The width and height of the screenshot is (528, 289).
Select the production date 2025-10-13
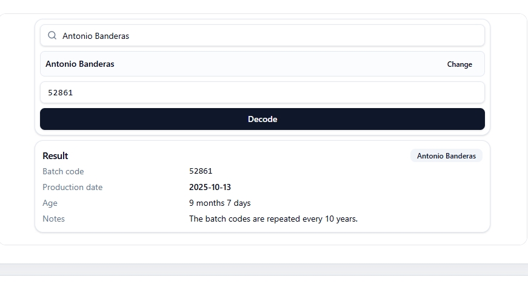(210, 187)
